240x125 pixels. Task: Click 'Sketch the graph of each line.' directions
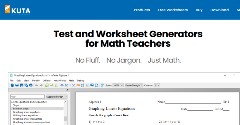coord(109,115)
